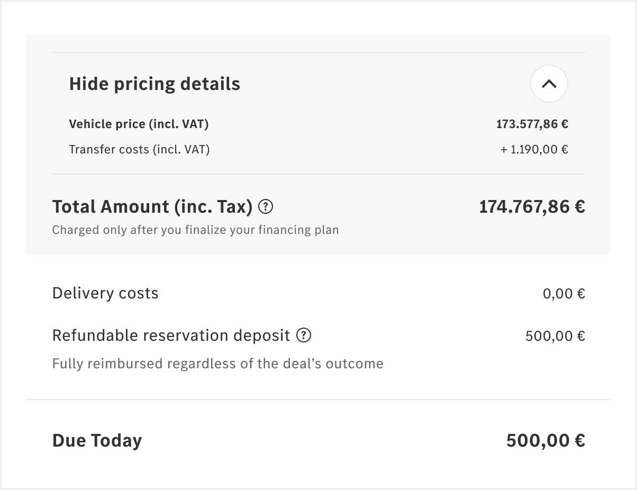Select the "Vehicle price (incl. VAT)" label
This screenshot has width=637, height=490.
point(139,124)
